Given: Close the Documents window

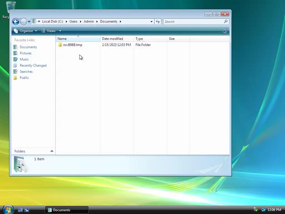Looking at the screenshot, I should (x=225, y=14).
